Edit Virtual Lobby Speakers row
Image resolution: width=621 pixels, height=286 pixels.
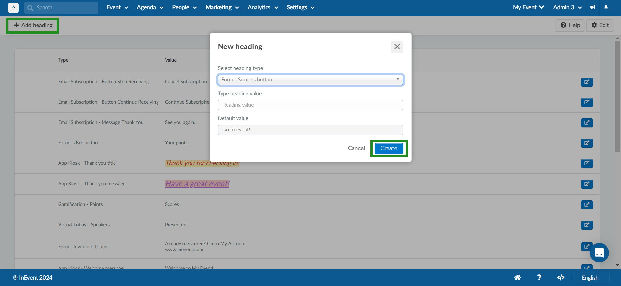(587, 225)
